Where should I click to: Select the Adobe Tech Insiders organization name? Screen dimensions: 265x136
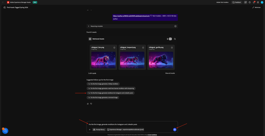222,2
